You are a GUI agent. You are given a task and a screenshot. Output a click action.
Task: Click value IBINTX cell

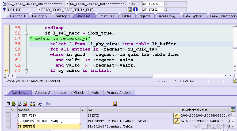coord(130,115)
